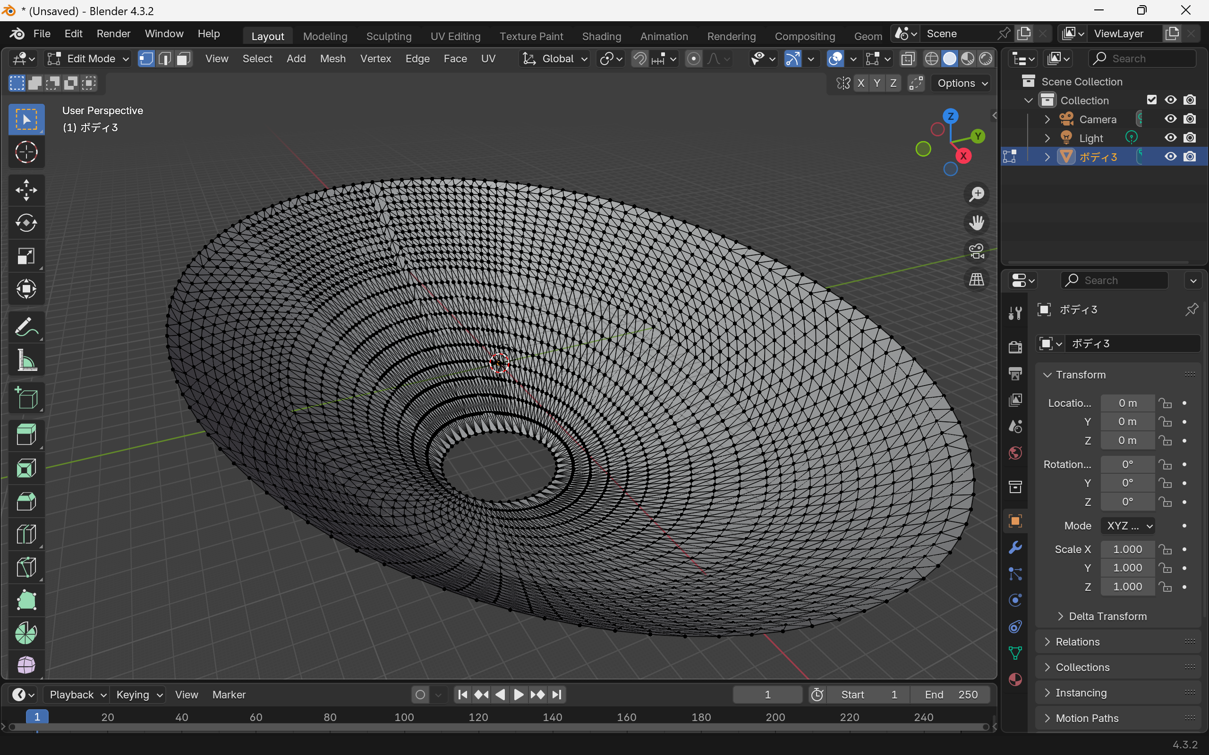Play the animation
The image size is (1209, 755).
(x=519, y=695)
